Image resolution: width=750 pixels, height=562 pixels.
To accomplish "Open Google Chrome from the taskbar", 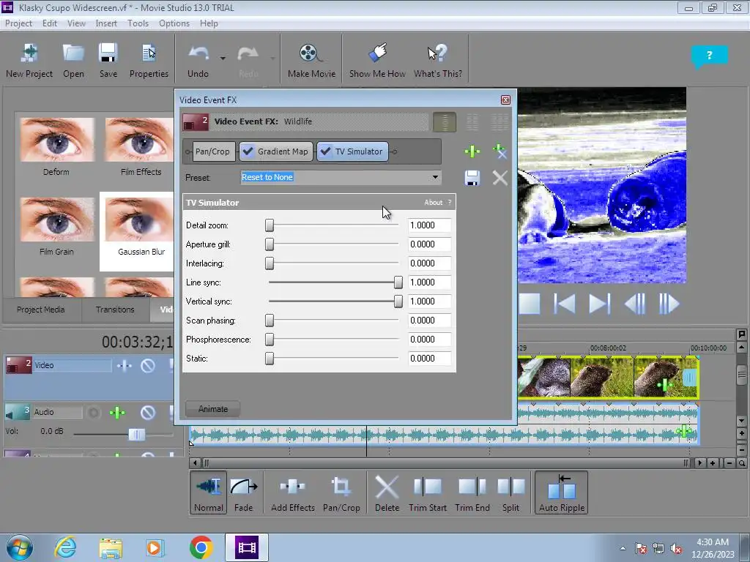I will click(x=201, y=547).
